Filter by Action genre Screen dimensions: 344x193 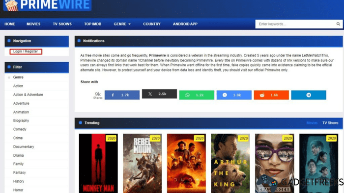pos(18,86)
